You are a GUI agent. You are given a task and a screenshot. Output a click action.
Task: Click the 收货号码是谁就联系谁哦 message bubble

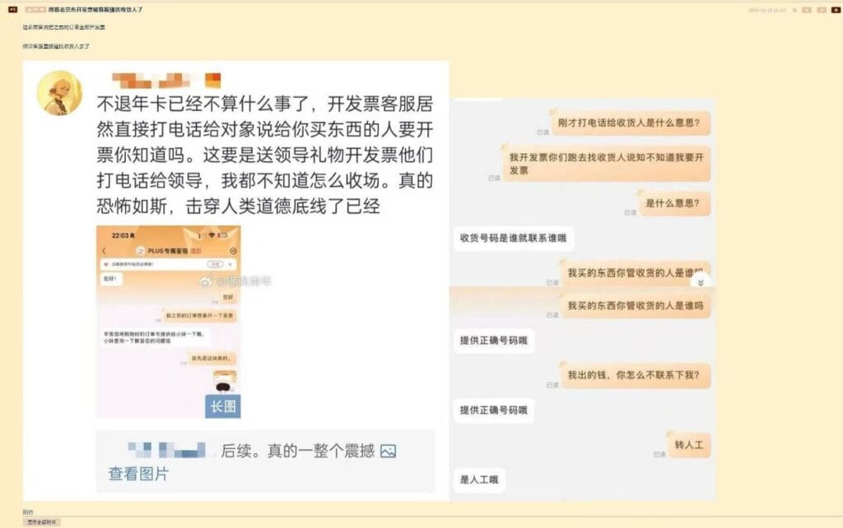click(x=513, y=239)
